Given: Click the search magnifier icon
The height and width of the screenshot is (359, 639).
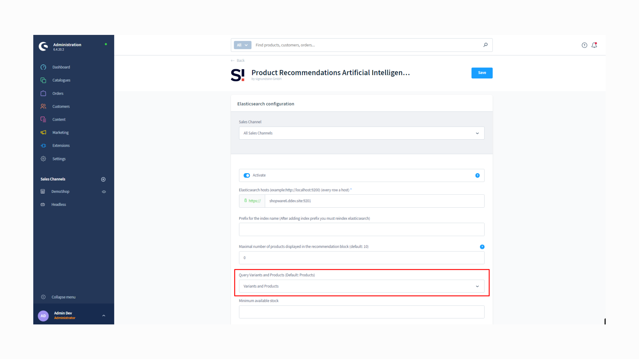Looking at the screenshot, I should [486, 45].
